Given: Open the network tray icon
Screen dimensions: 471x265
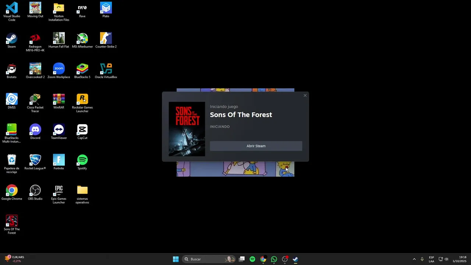Looking at the screenshot, I should coord(440,259).
